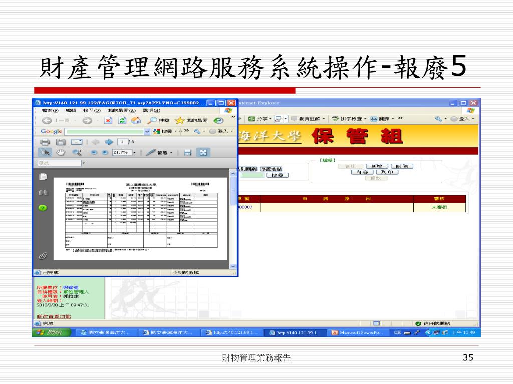This screenshot has width=513, height=384.
Task: Zoom in with the plus button
Action: (105, 153)
